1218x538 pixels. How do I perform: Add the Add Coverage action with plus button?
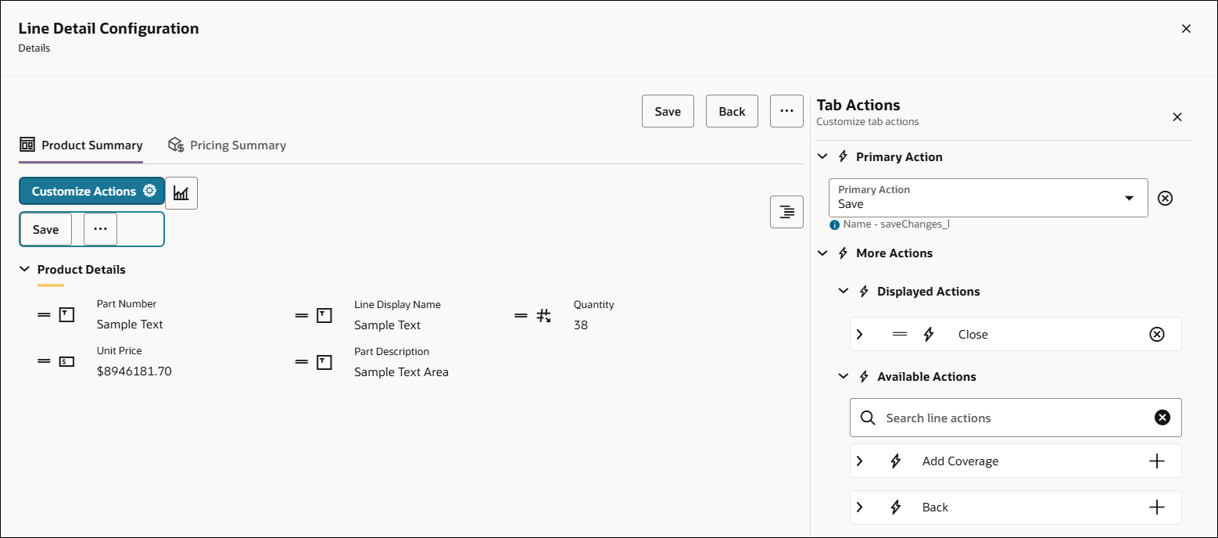pos(1157,461)
